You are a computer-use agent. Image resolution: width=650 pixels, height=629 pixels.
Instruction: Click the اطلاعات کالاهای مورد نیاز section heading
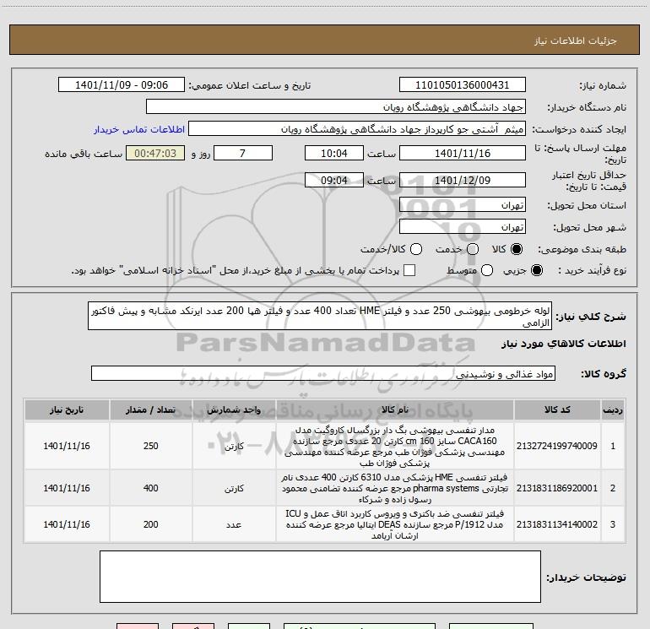(x=564, y=344)
